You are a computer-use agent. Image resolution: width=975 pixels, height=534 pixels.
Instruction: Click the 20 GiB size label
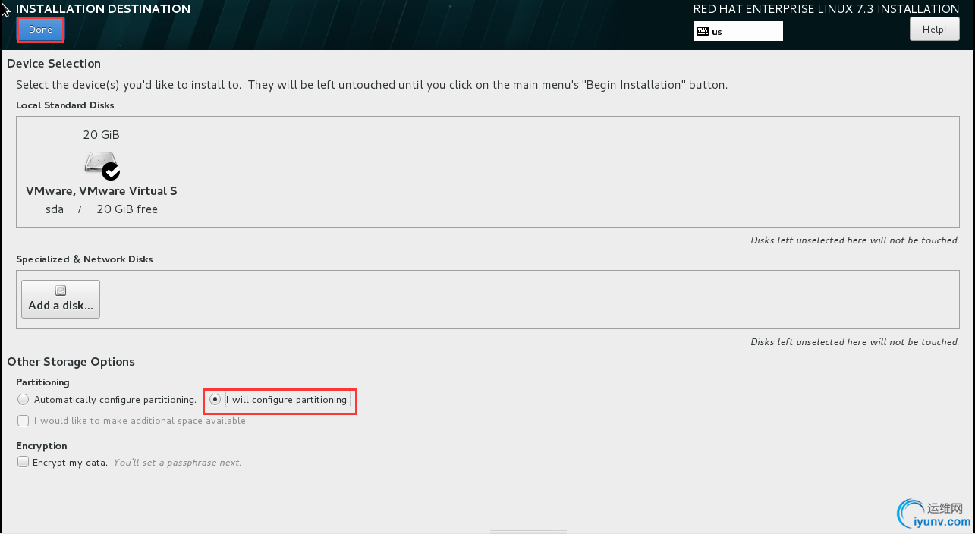102,135
